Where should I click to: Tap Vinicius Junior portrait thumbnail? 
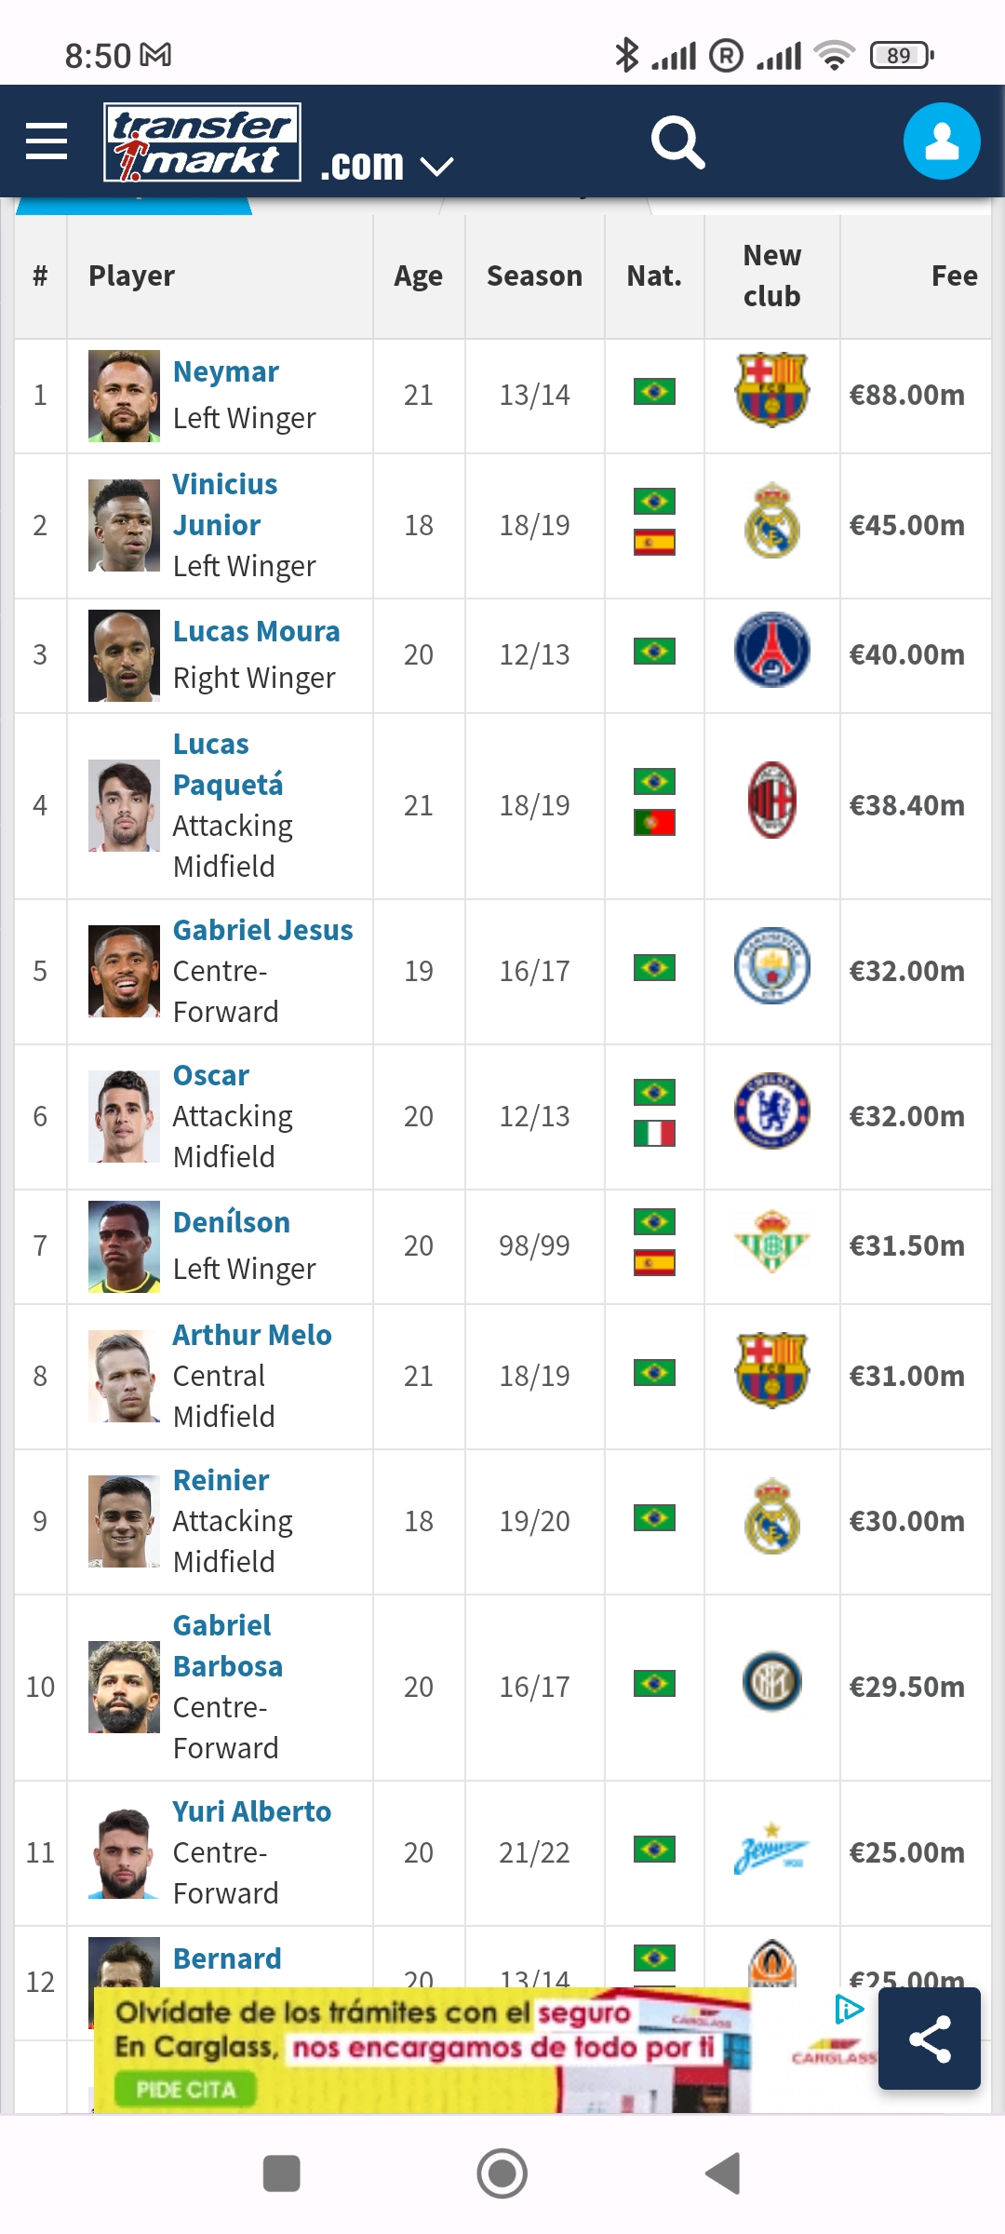[x=124, y=525]
